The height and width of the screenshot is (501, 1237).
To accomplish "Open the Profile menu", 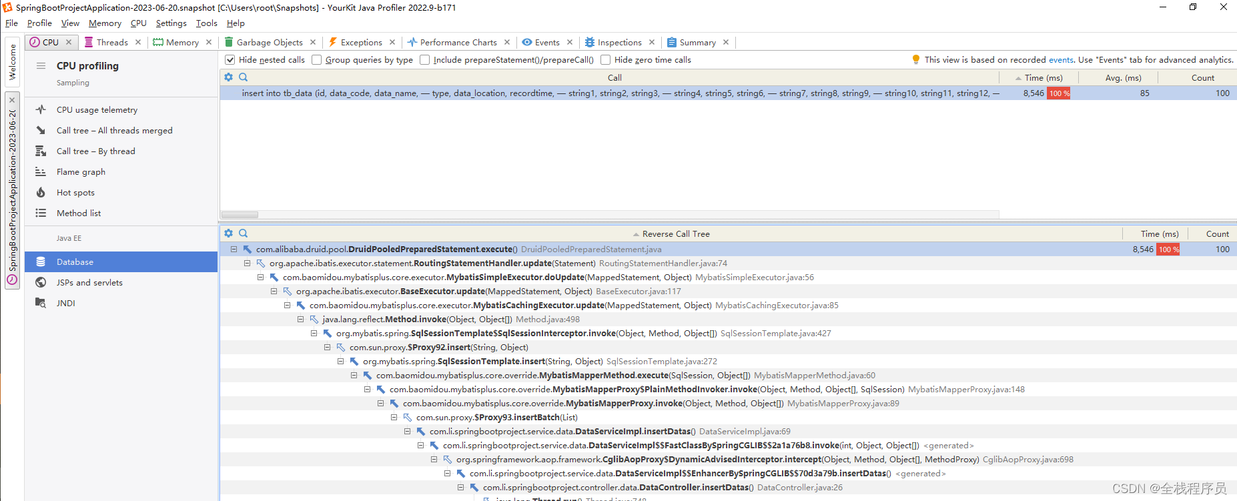I will [39, 23].
